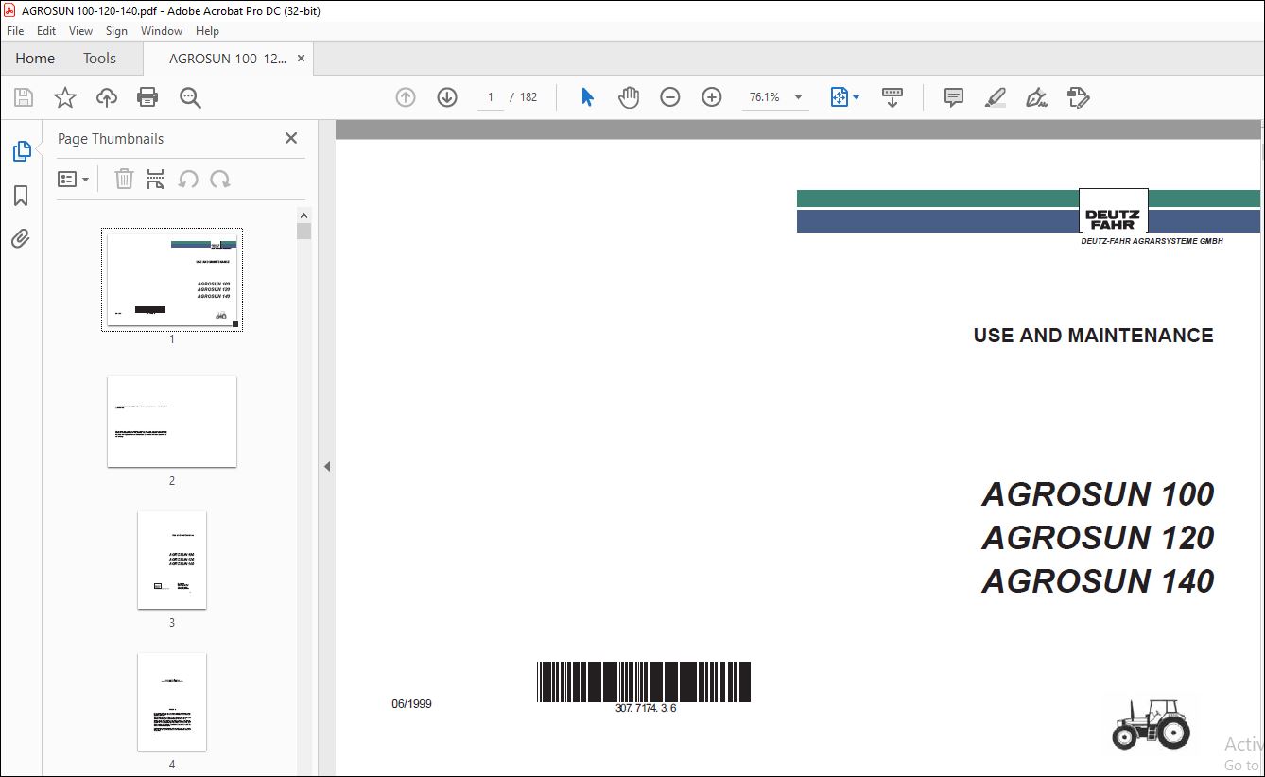Zoom in with the plus icon
This screenshot has width=1265, height=777.
[x=712, y=97]
